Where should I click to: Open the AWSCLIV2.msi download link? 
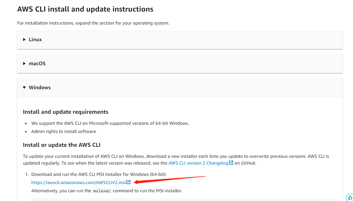click(x=78, y=183)
